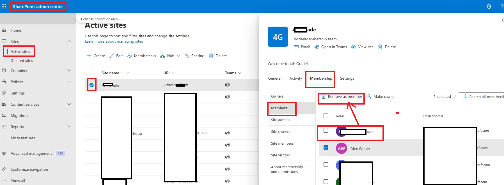Collapse navigation menu via hamburger icon
Viewport: 504px width, 185px height.
coord(4,19)
